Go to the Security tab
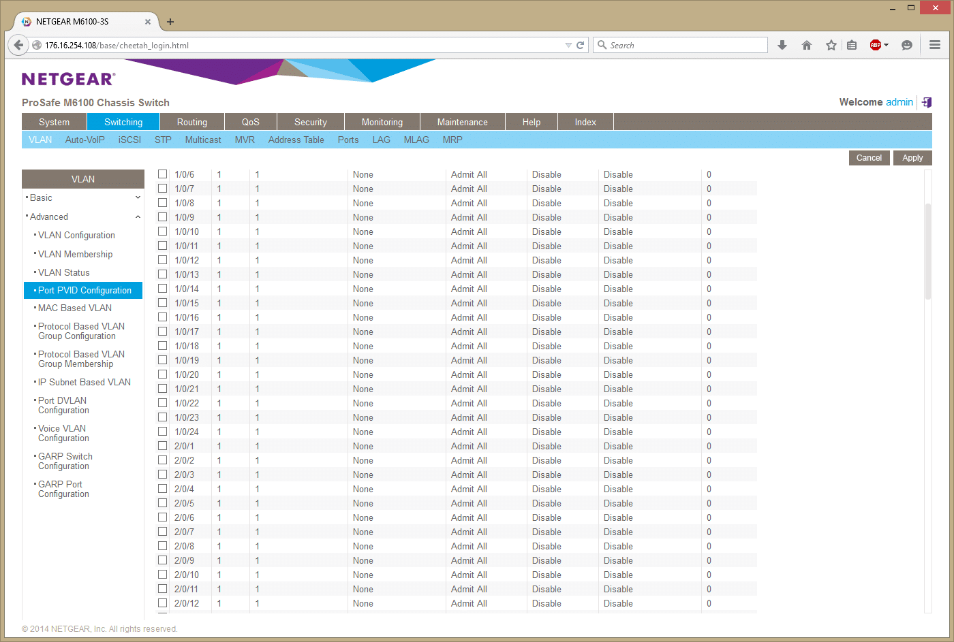954x642 pixels. (311, 122)
